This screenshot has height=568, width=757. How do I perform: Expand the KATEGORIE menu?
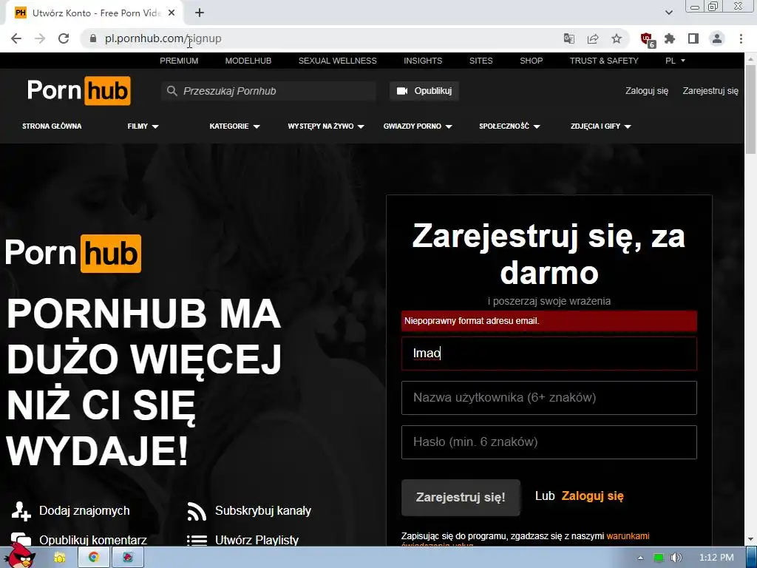tap(234, 126)
